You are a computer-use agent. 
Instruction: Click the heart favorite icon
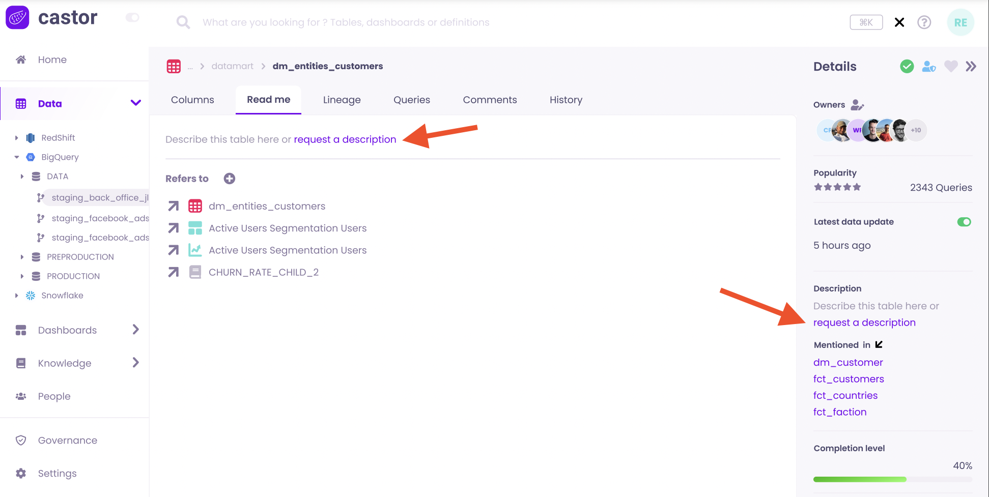950,67
